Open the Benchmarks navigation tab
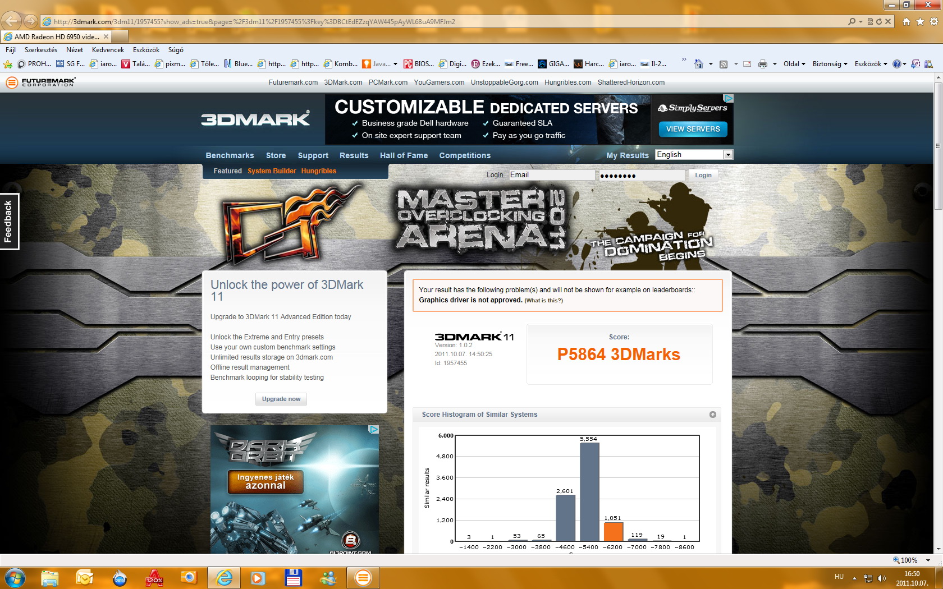Viewport: 943px width, 589px height. pyautogui.click(x=230, y=155)
